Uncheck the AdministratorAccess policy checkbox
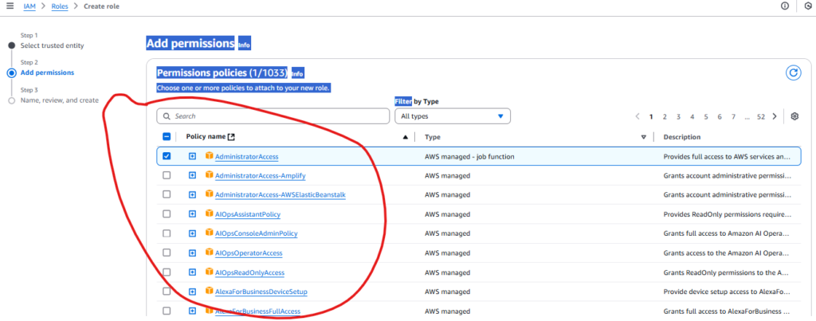The height and width of the screenshot is (321, 816). pyautogui.click(x=167, y=156)
